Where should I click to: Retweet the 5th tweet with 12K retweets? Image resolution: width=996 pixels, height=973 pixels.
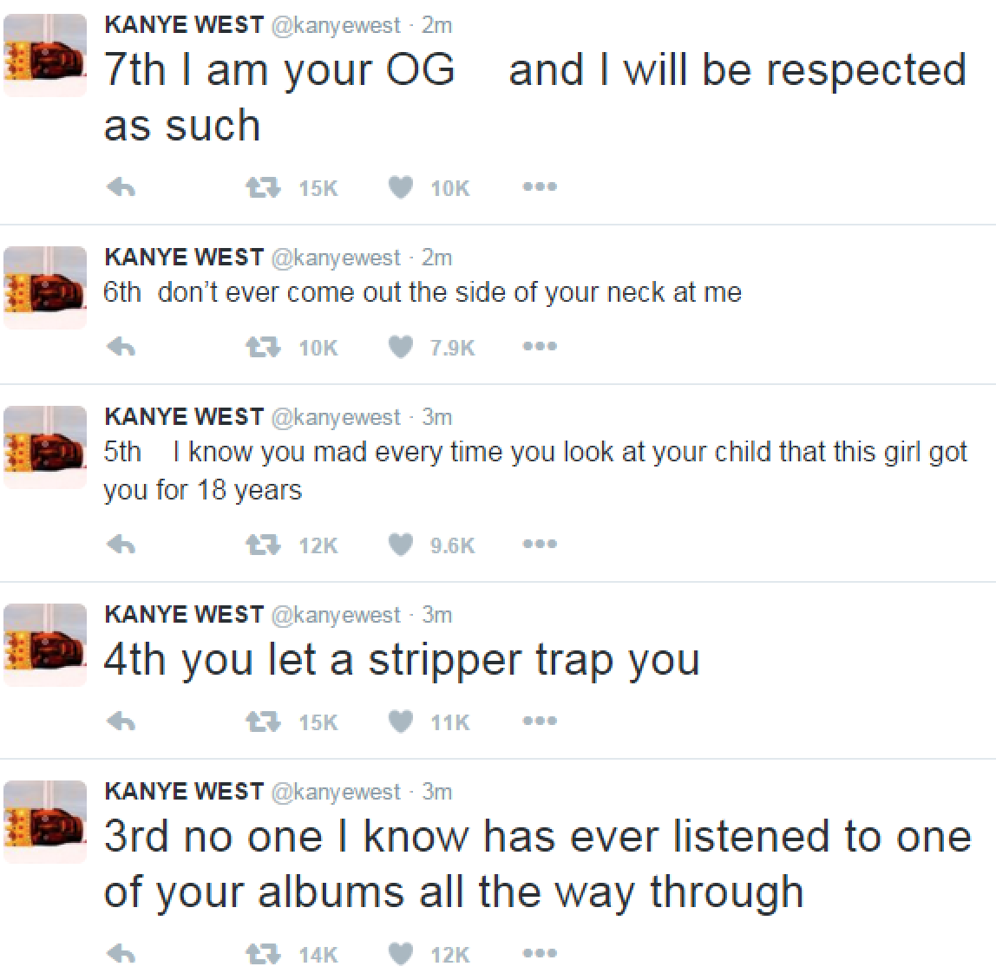click(x=263, y=545)
